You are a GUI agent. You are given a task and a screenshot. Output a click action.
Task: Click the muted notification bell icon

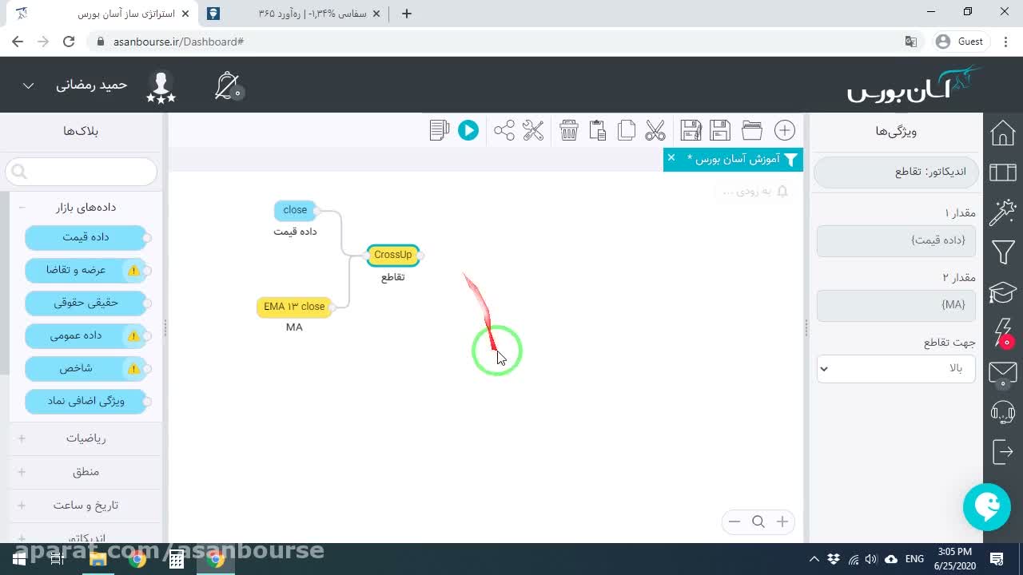pos(229,85)
